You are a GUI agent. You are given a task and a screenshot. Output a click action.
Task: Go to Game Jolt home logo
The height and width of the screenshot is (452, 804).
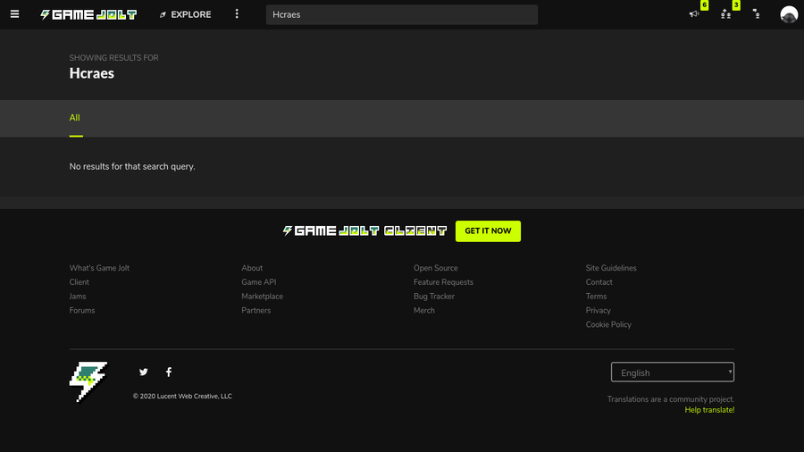[x=88, y=14]
